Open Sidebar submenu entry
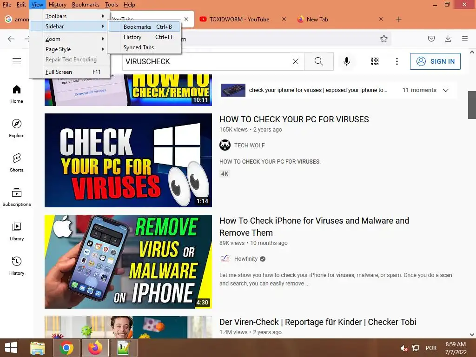 70,26
